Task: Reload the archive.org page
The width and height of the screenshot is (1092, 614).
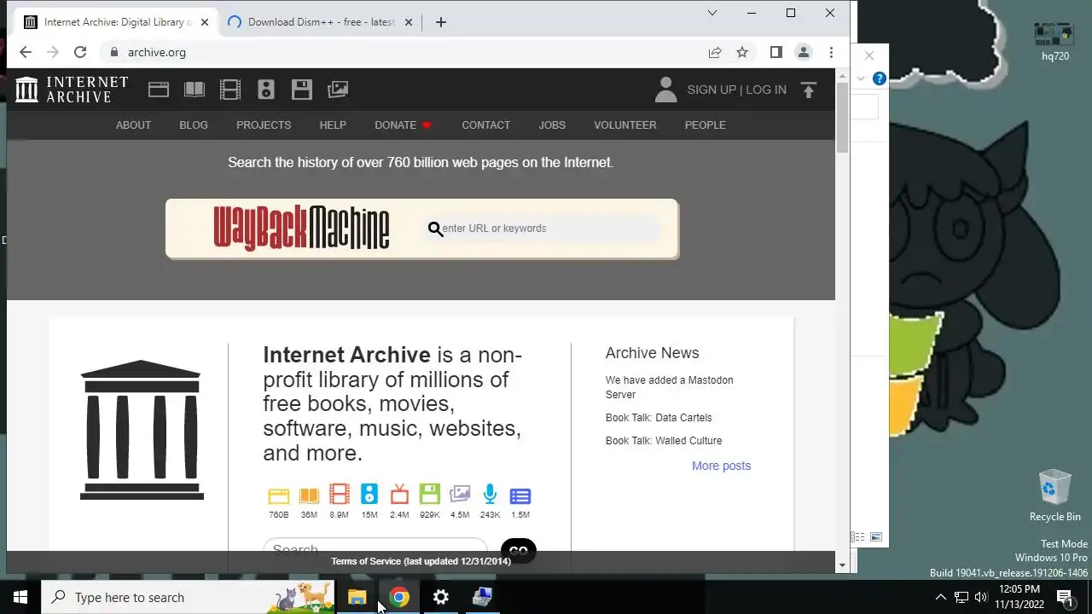Action: [80, 52]
